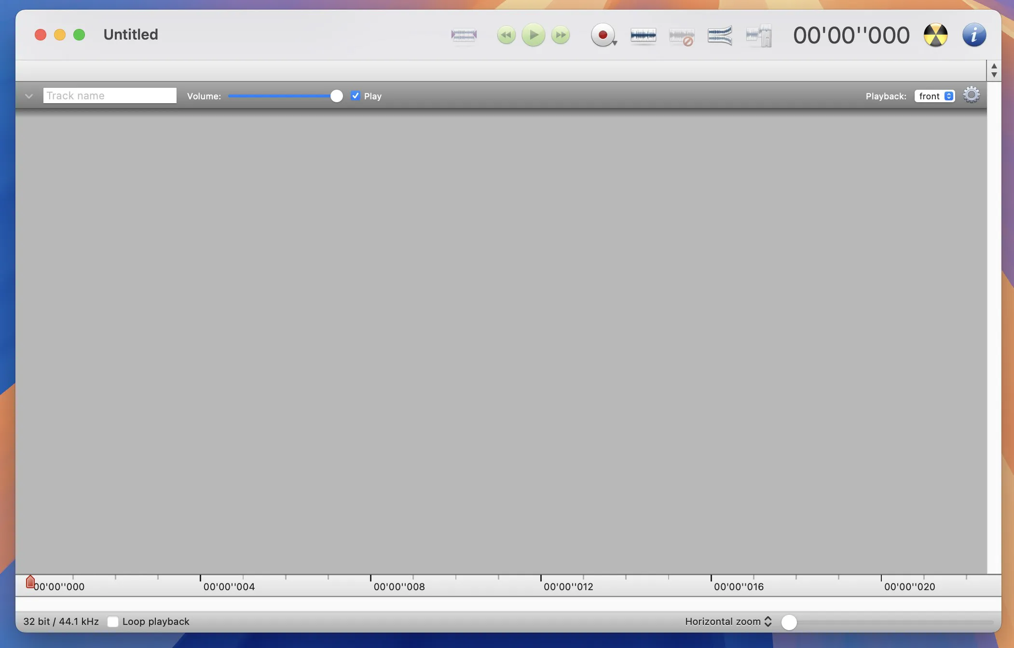
Task: Click into the Track name field
Action: tap(110, 95)
